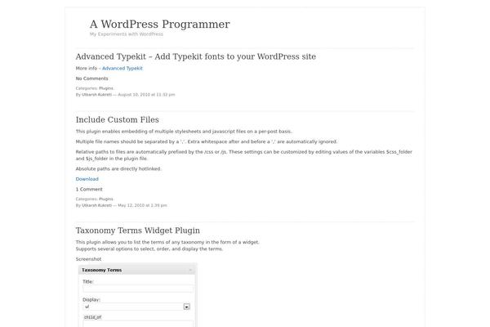Open No Comments under the Typekit post
The height and width of the screenshot is (327, 490).
click(91, 78)
